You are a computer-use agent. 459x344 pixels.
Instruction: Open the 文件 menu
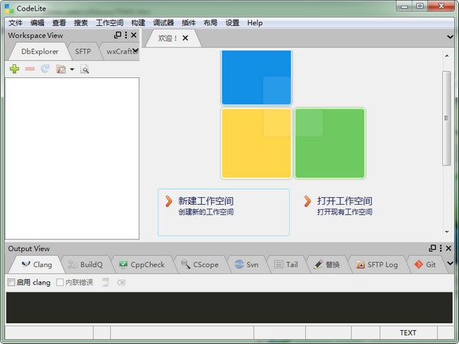15,23
